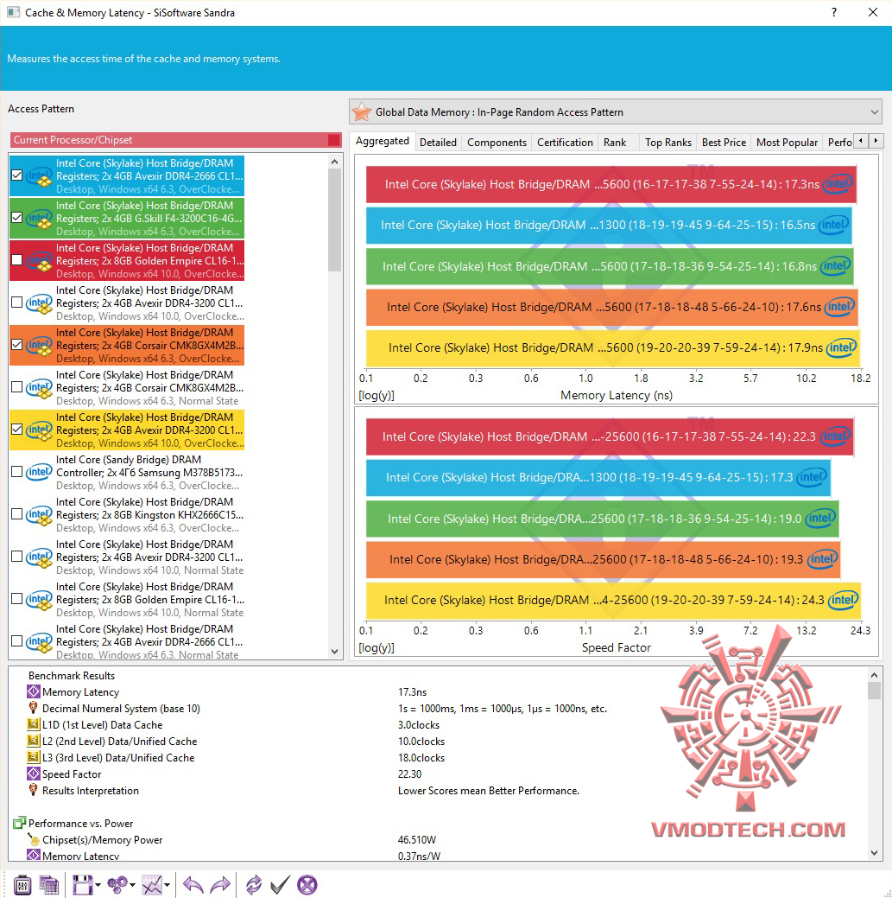Click the line chart icon
The image size is (892, 898).
(x=152, y=885)
